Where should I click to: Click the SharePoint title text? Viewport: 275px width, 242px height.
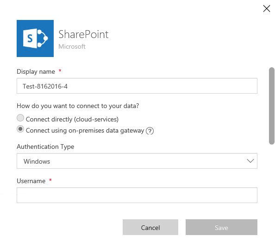click(83, 34)
